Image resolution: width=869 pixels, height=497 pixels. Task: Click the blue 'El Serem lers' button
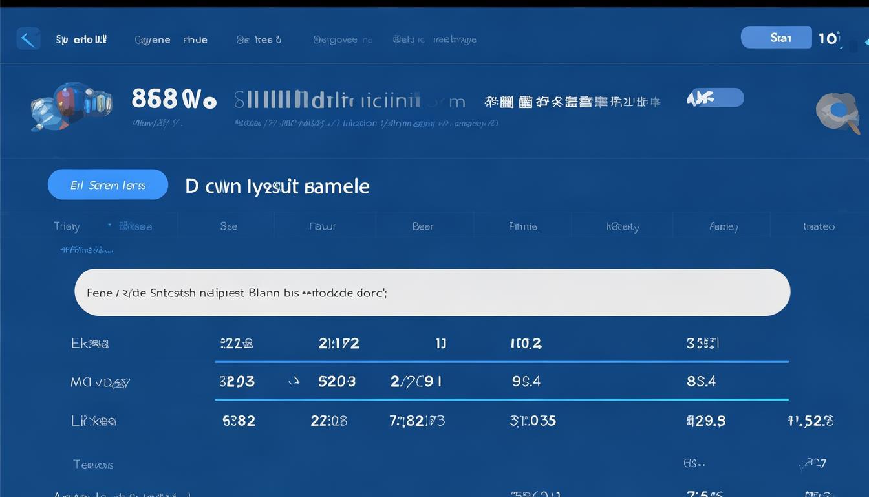107,184
